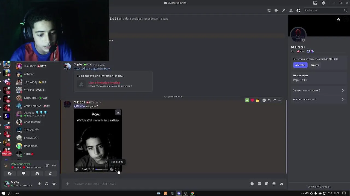Image resolution: width=350 pixels, height=196 pixels.
Task: Open Voir le profil complet
Action: pos(319,187)
